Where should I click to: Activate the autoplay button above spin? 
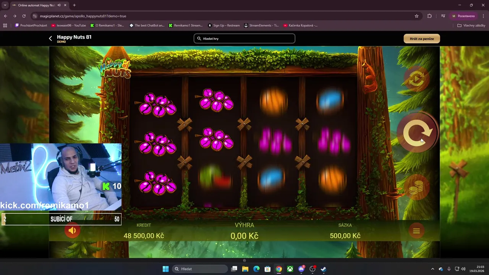[x=416, y=79]
